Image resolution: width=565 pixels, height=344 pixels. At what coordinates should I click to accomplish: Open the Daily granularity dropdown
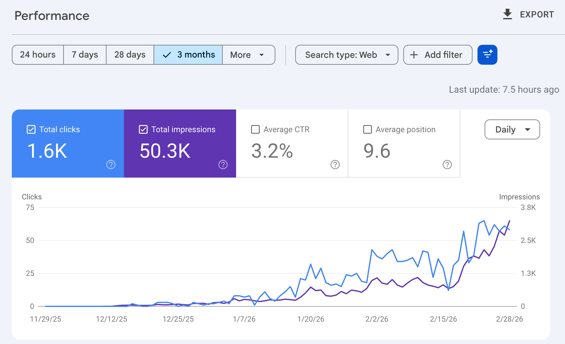tap(512, 129)
